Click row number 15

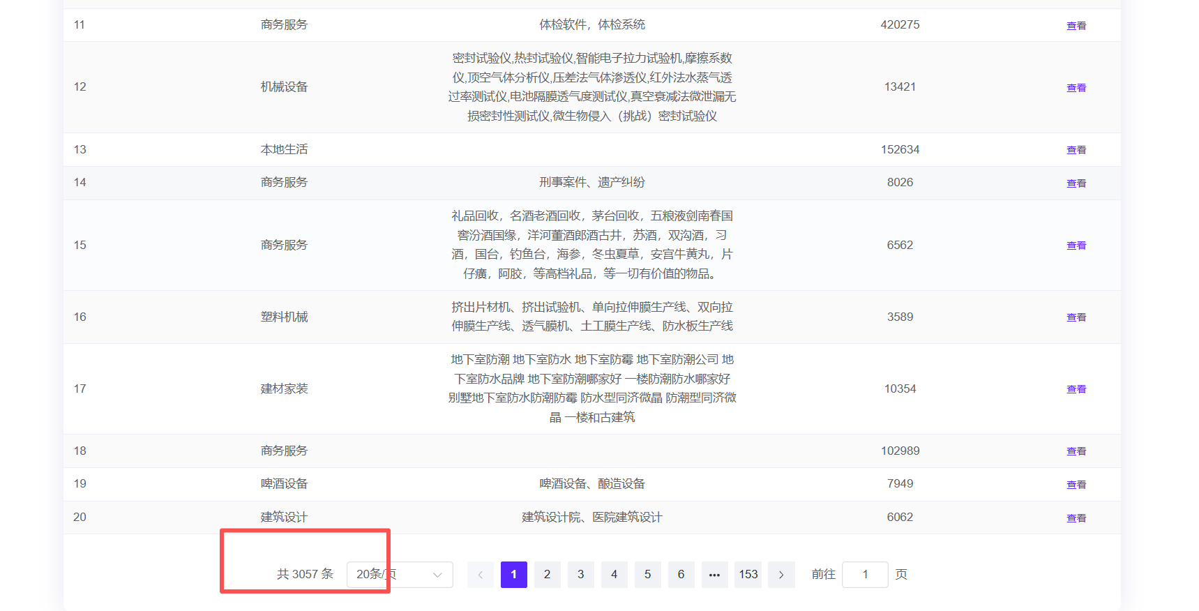pos(80,245)
